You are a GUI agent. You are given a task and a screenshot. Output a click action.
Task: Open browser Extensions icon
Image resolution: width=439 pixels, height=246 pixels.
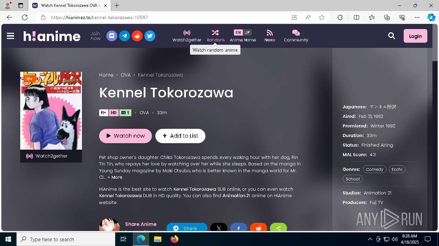pos(340,17)
